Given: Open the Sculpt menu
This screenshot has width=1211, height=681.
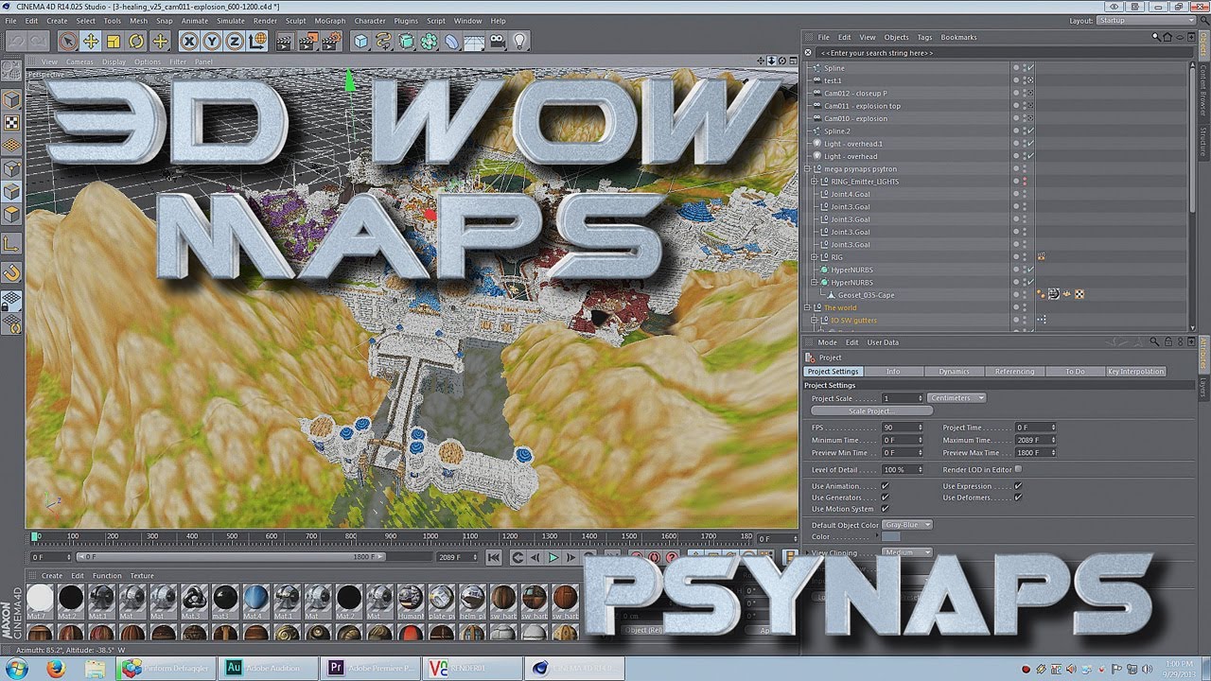Looking at the screenshot, I should tap(295, 21).
